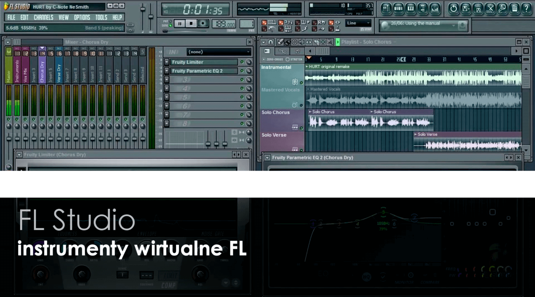Click the download news icon
Image resolution: width=535 pixels, height=297 pixels.
(463, 26)
